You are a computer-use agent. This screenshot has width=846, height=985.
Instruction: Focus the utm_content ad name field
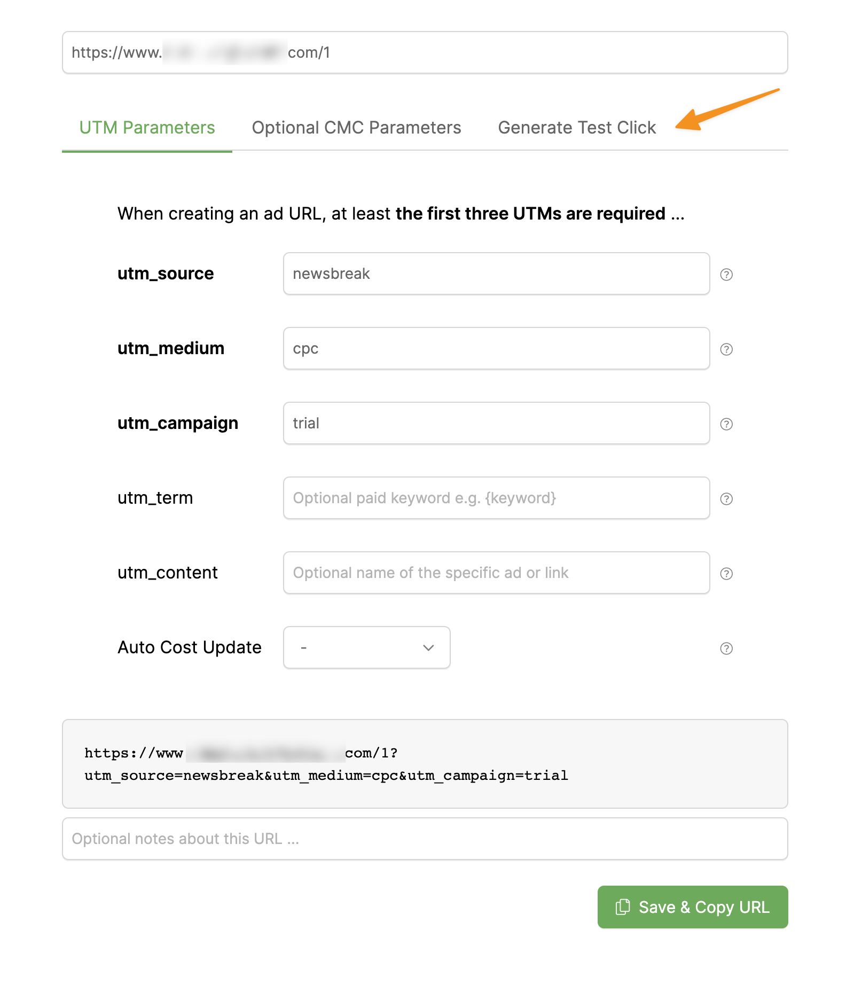496,573
